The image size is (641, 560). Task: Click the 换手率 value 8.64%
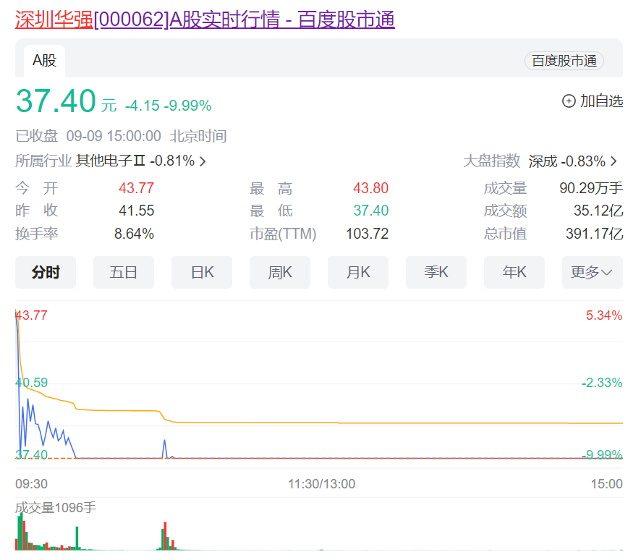tap(134, 234)
